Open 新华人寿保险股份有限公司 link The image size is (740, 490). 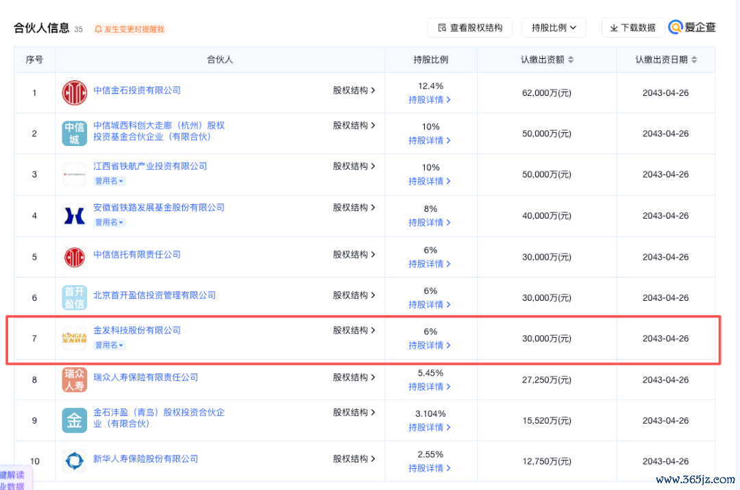[x=146, y=458]
